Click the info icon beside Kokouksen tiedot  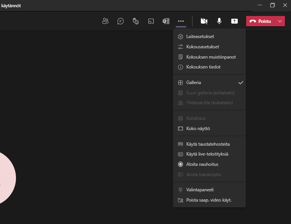[180, 67]
